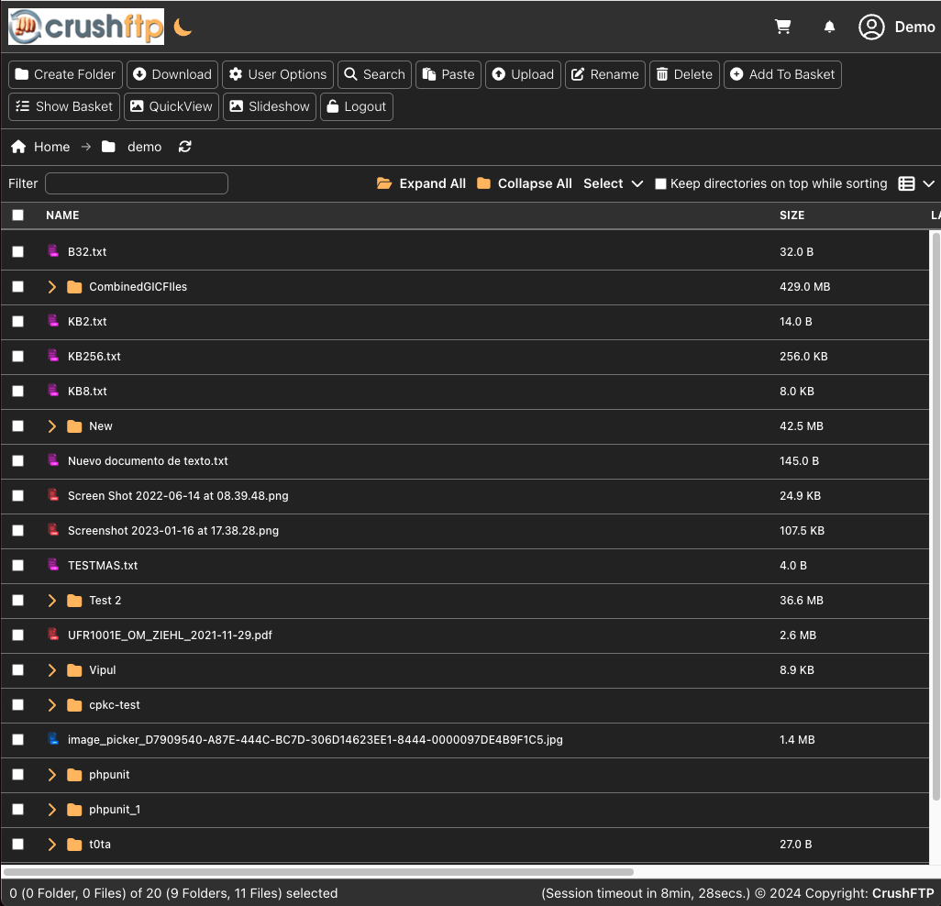Click the cpkc-test folder icon
The width and height of the screenshot is (941, 906).
[x=74, y=705]
